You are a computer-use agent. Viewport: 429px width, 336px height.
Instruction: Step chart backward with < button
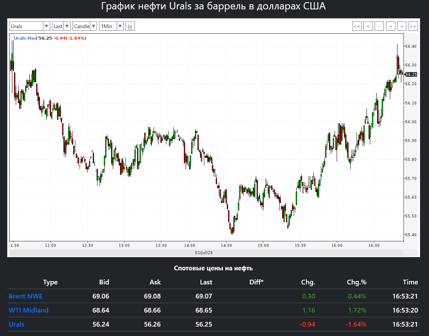(x=368, y=26)
